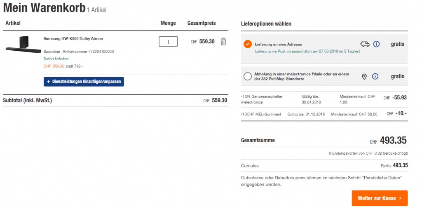Click the Gesamtsumme CHF 493.35 amount

tap(393, 141)
